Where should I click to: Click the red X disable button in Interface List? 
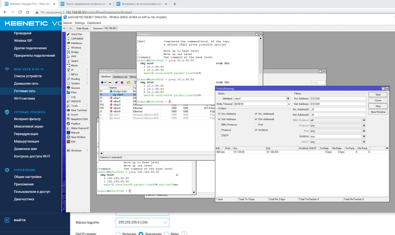(x=122, y=82)
